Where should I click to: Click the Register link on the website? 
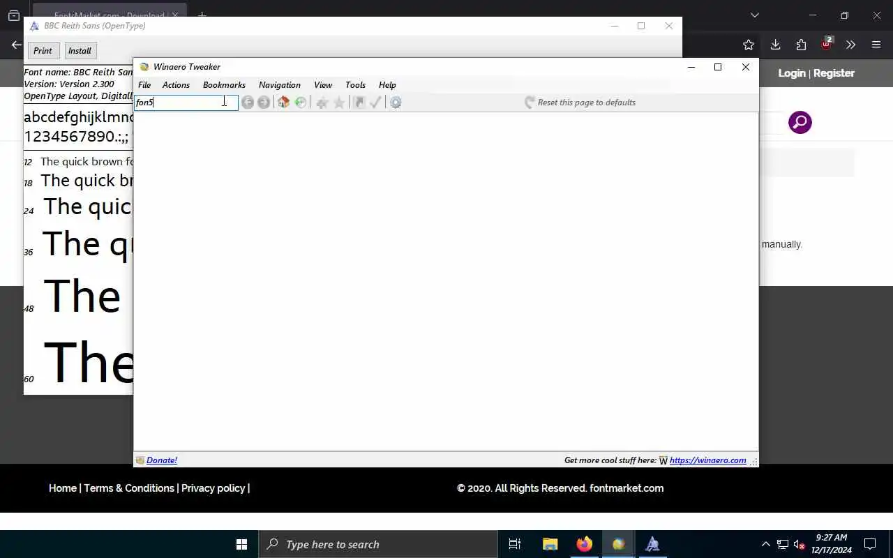coord(834,73)
